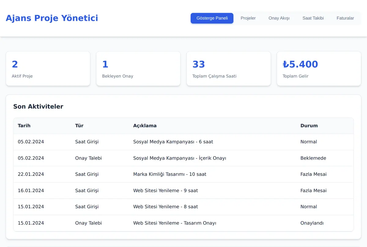Click the Ajans Proje Yönetici title
367x247 pixels.
52,18
